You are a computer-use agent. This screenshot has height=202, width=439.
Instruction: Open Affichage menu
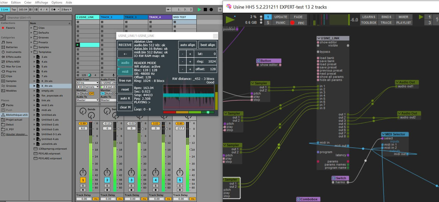tap(41, 2)
